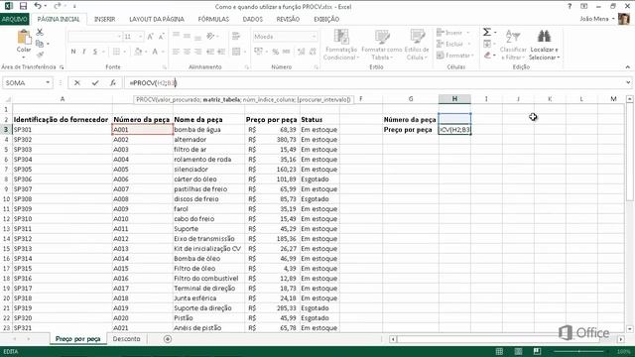The height and width of the screenshot is (357, 635).
Task: Increase font size with the larger A
Action: [x=150, y=37]
